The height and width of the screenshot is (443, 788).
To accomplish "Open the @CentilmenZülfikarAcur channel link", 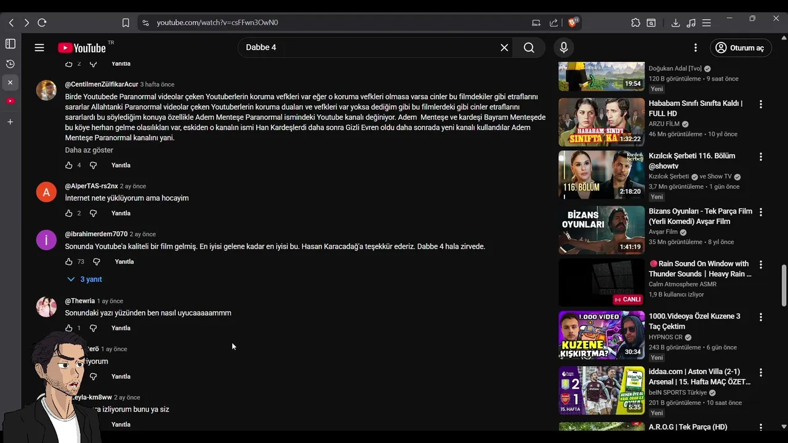I will (x=102, y=84).
